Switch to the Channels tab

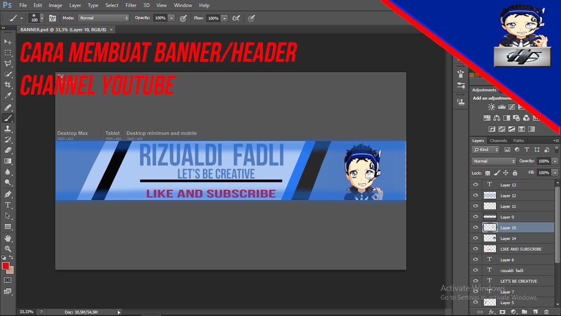498,141
